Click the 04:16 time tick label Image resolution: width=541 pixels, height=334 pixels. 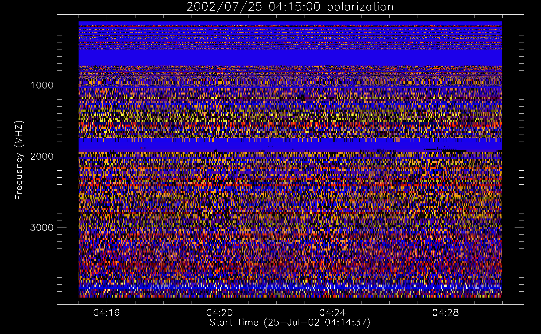pyautogui.click(x=107, y=313)
